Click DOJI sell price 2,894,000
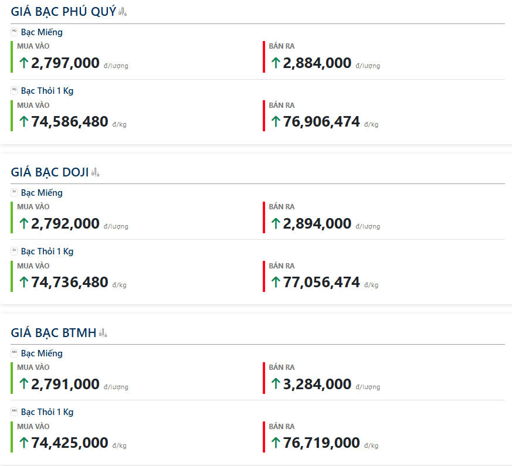This screenshot has width=512, height=466. point(317,223)
